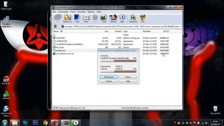The width and height of the screenshot is (224, 126).
Task: Open File Explorer from taskbar
Action: 15,123
